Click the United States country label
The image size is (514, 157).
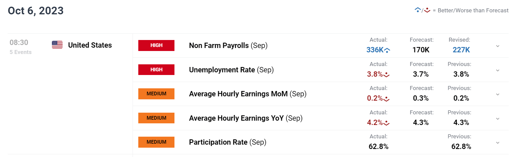(90, 45)
